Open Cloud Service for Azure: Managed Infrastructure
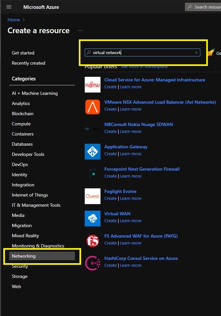Viewport: 221px width, 316px height. pos(155,80)
